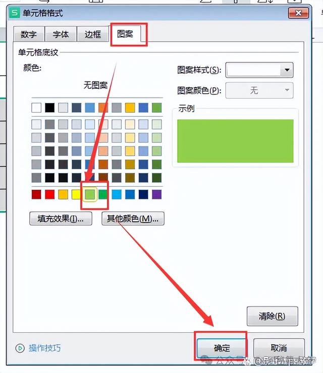Click inside the 图案样式 combo box field
Screen dimensions: 323x373
[x=253, y=70]
